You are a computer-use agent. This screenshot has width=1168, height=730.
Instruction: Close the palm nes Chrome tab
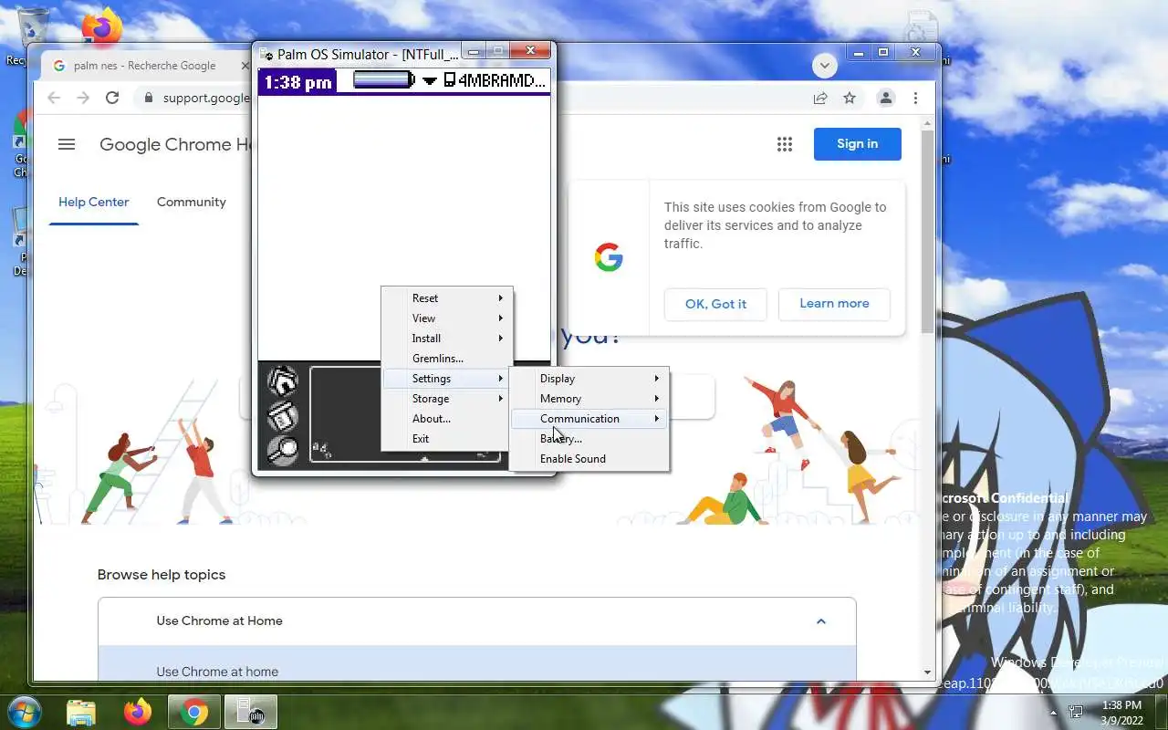tap(245, 66)
